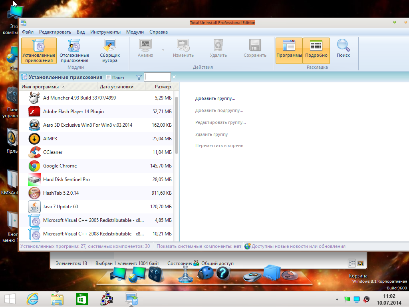This screenshot has width=409, height=307.
Task: Click the Action Center flag tray icon
Action: [x=347, y=299]
